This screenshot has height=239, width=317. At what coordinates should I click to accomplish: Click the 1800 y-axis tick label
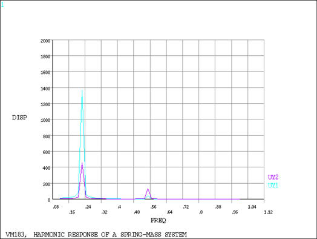pos(45,56)
